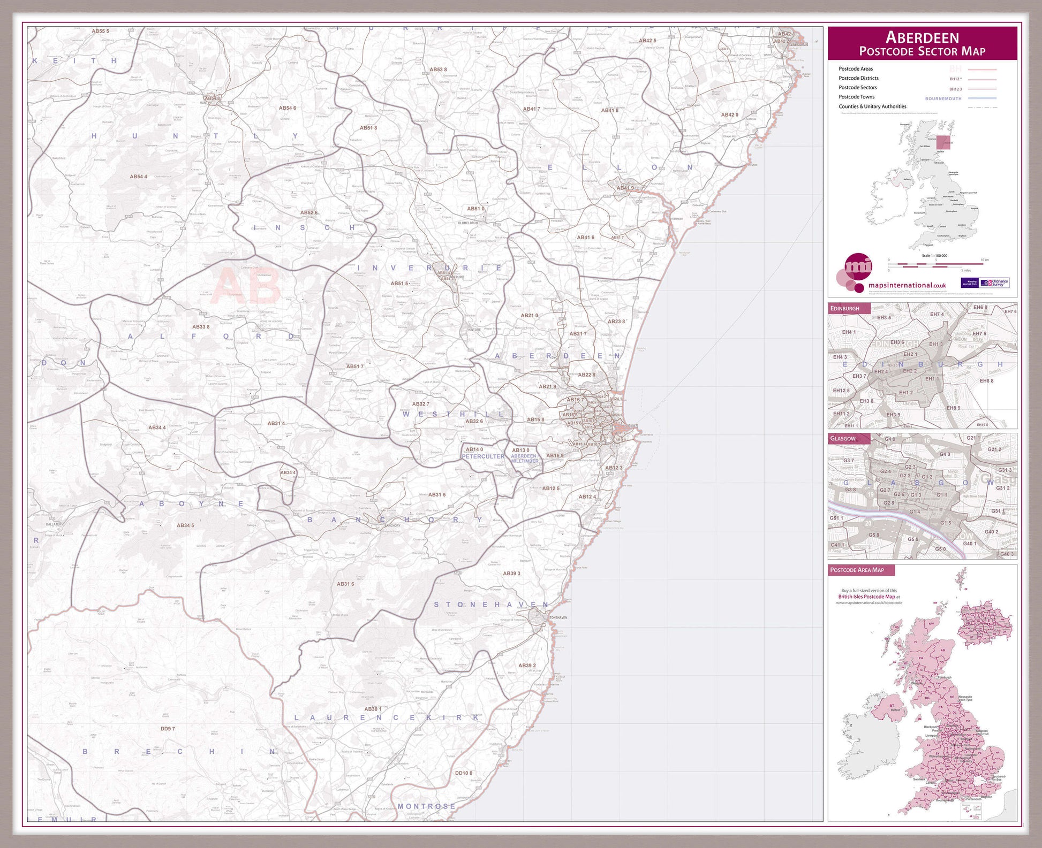
Task: Click the Ordnance Survey logo
Action: pyautogui.click(x=995, y=282)
